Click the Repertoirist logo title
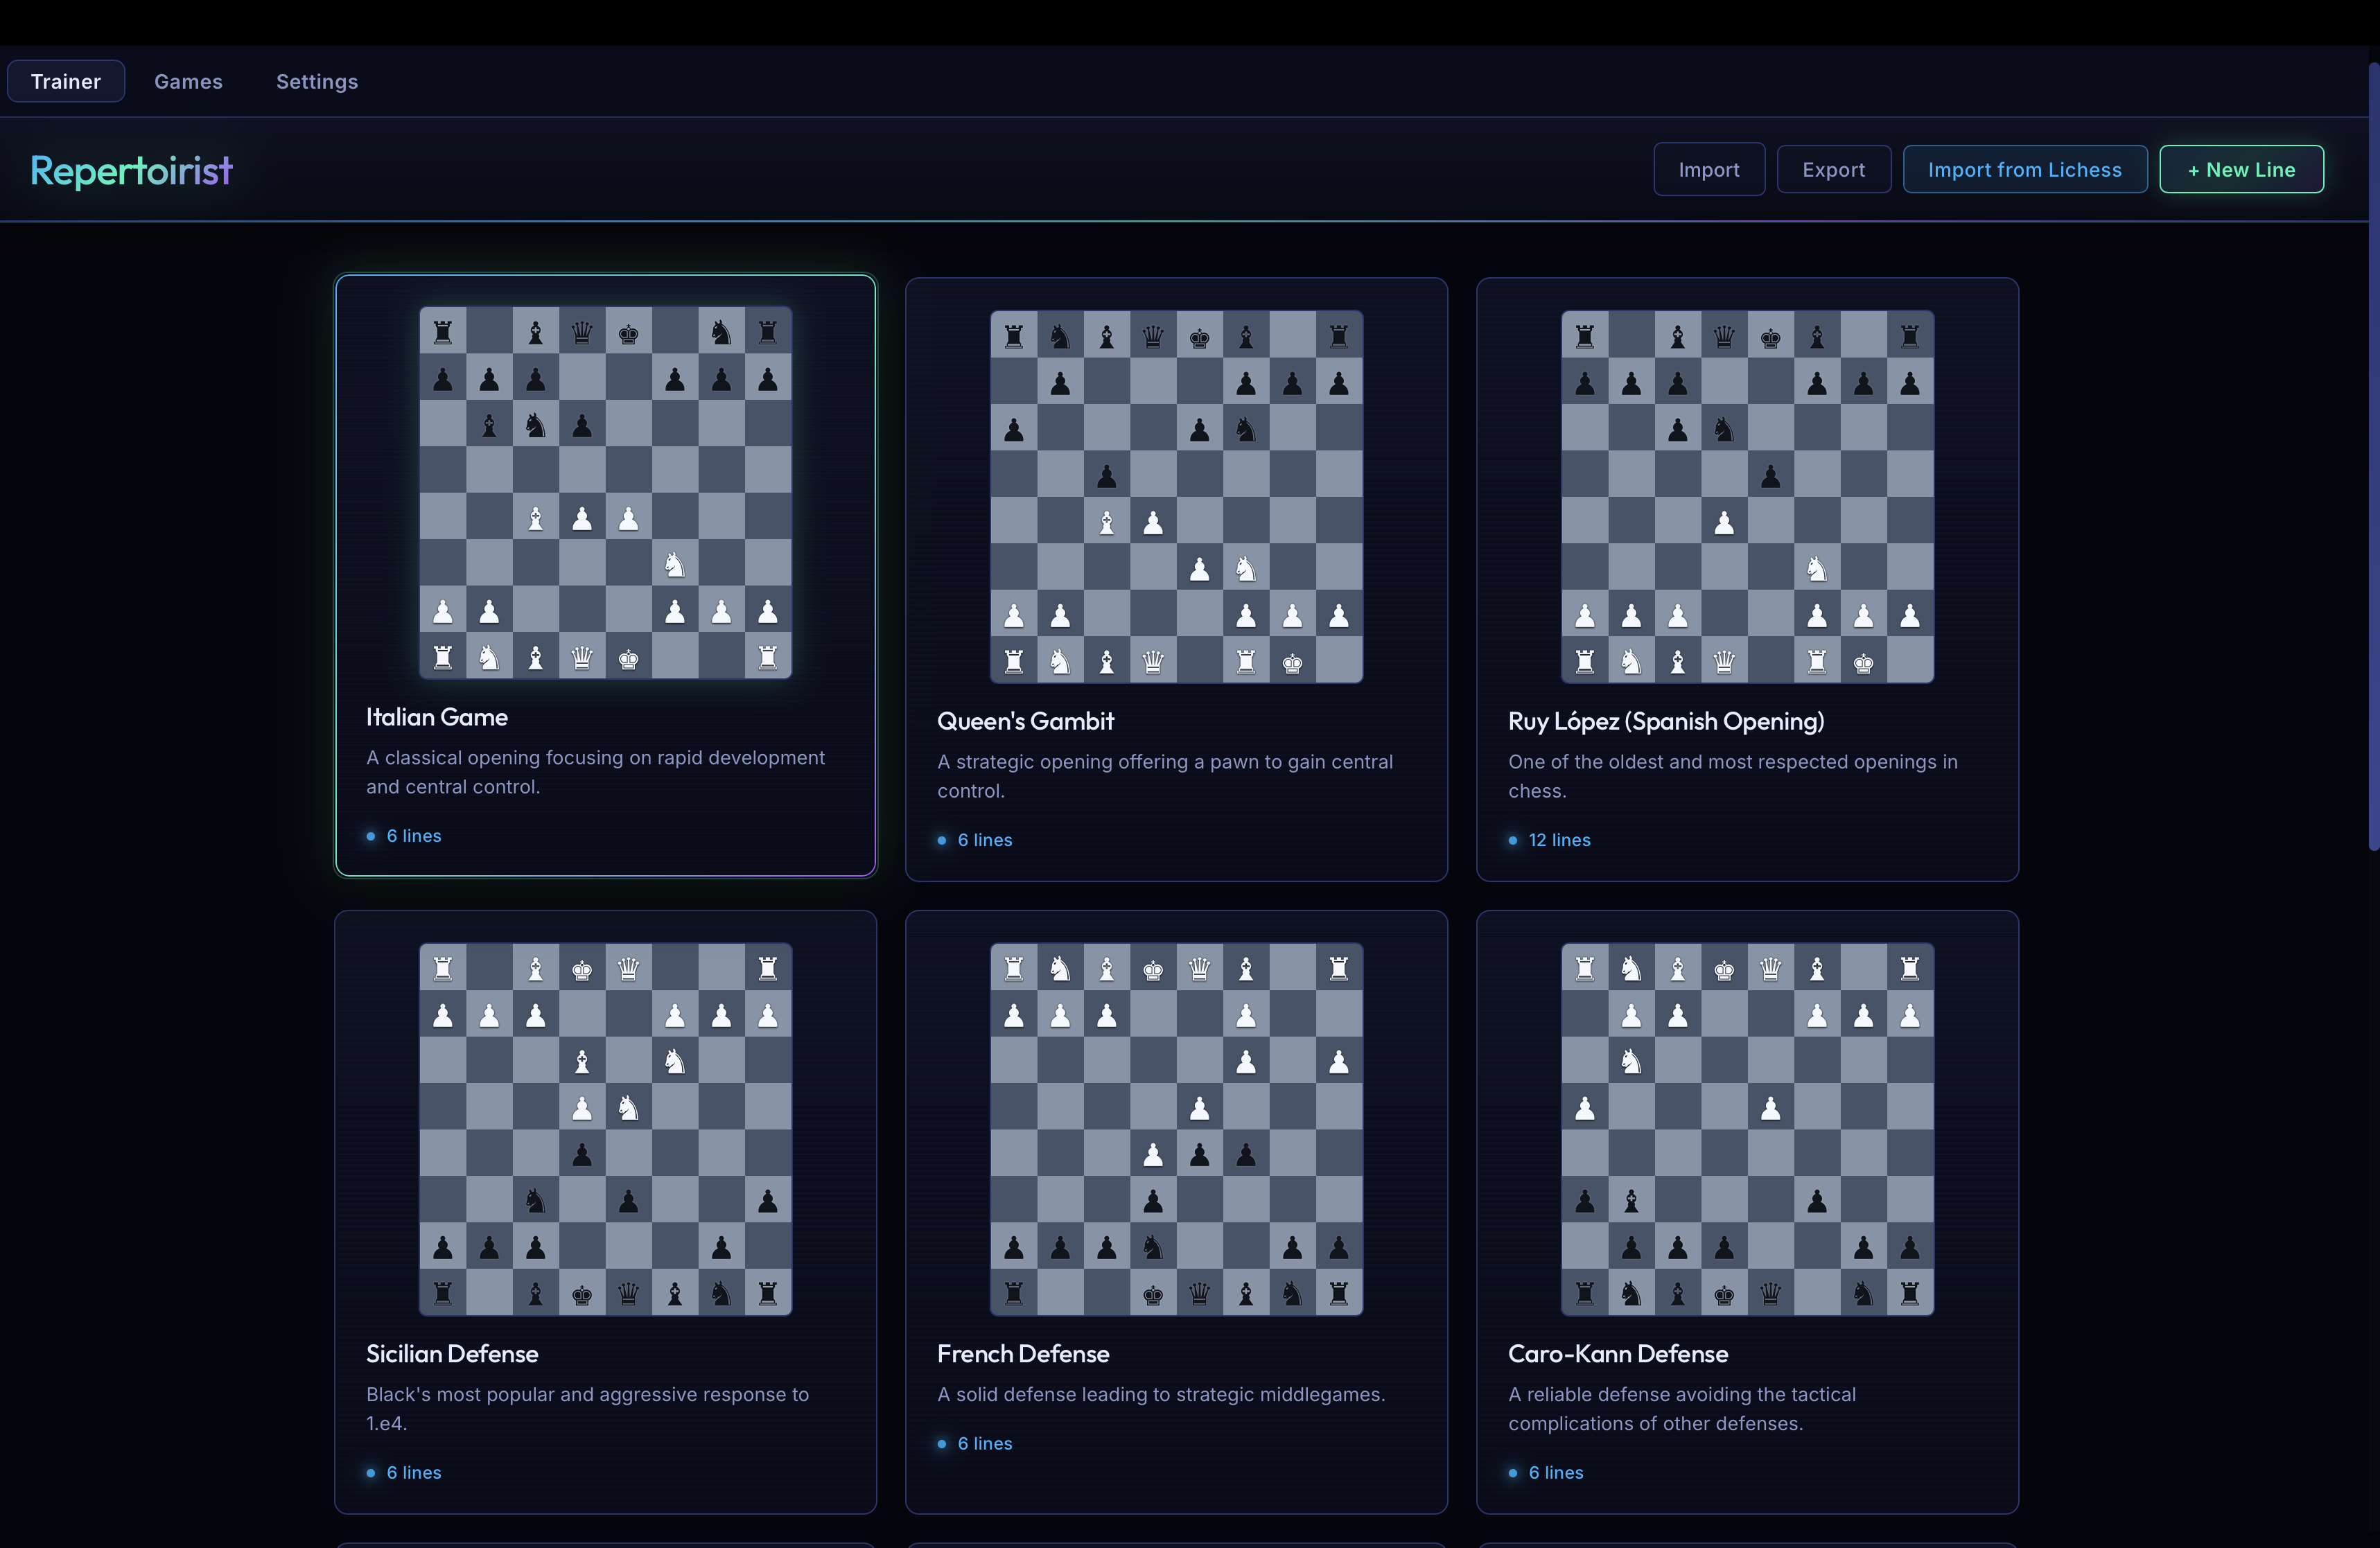This screenshot has width=2380, height=1548. 131,171
